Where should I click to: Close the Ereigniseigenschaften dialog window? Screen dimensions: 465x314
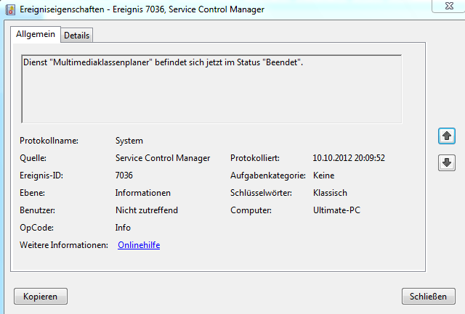point(449,6)
